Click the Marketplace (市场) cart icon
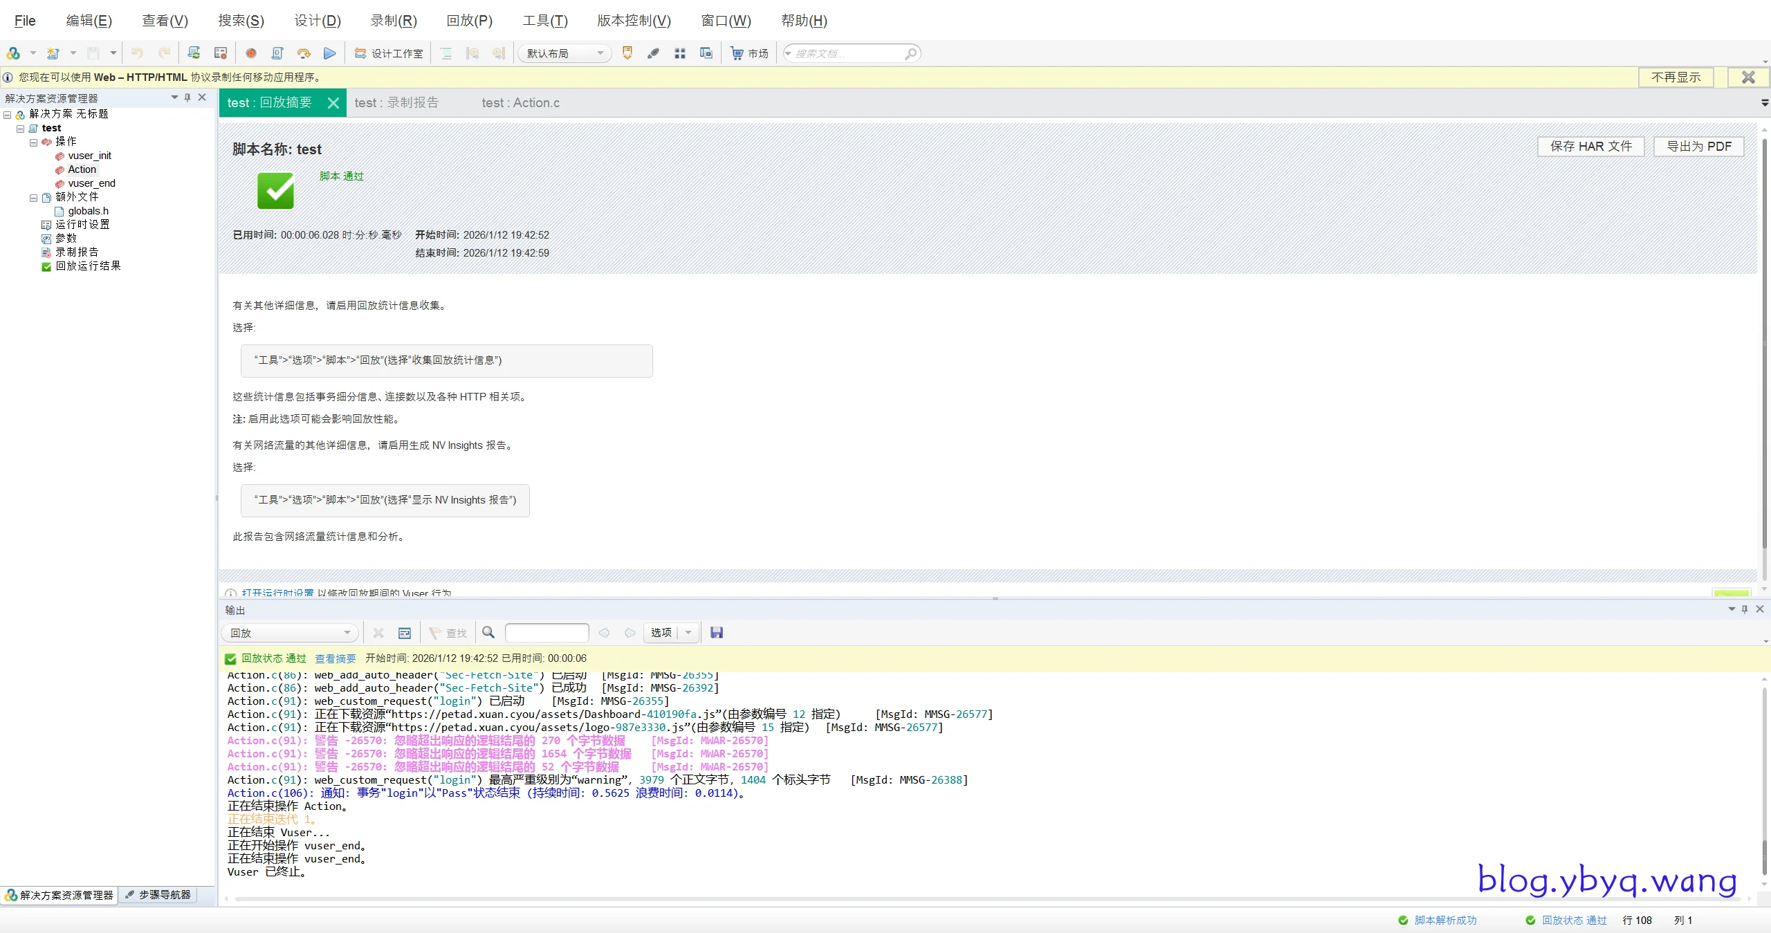Viewport: 1771px width, 933px height. point(737,53)
